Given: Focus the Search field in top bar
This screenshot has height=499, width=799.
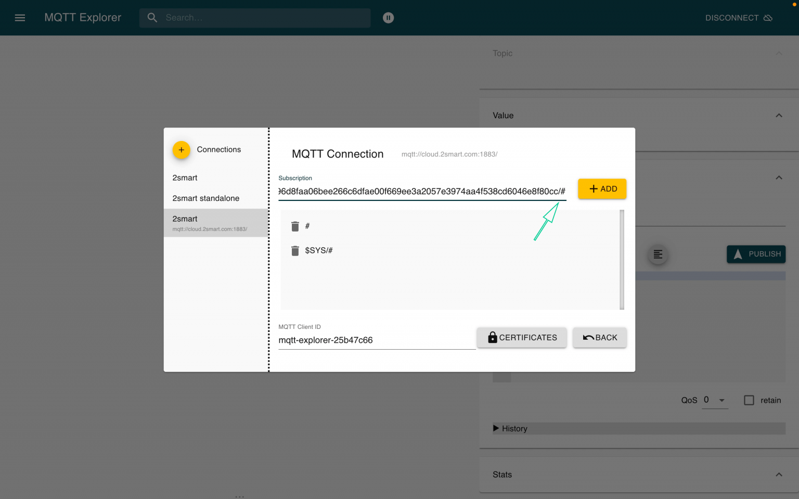Looking at the screenshot, I should point(255,18).
